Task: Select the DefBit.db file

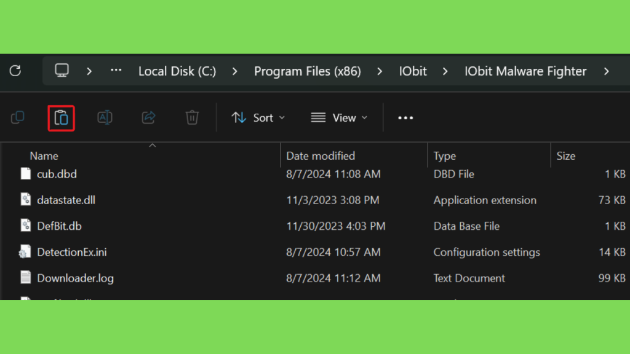Action: 60,226
